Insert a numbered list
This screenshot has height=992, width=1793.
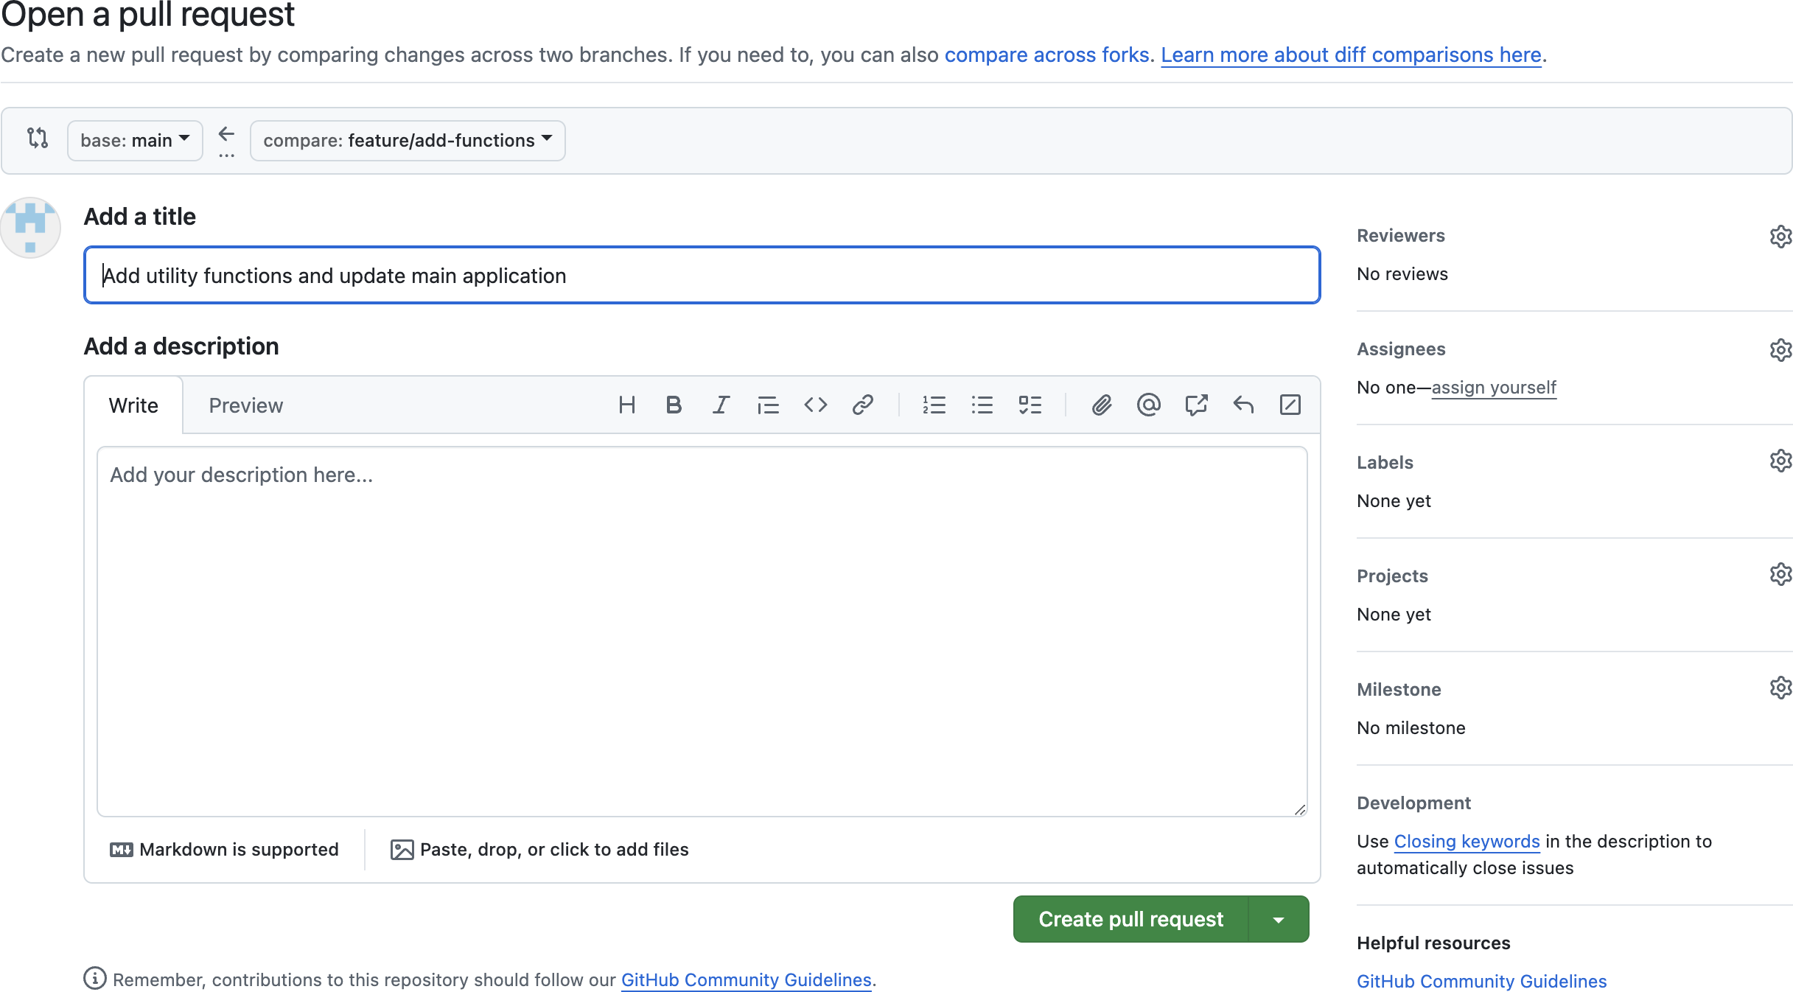(x=934, y=405)
